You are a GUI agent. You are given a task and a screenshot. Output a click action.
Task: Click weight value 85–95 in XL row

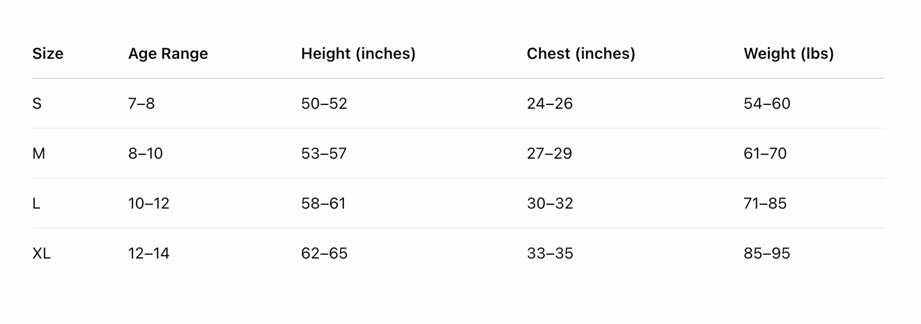coord(767,254)
